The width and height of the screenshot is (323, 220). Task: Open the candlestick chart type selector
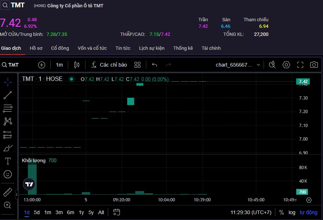point(77,65)
